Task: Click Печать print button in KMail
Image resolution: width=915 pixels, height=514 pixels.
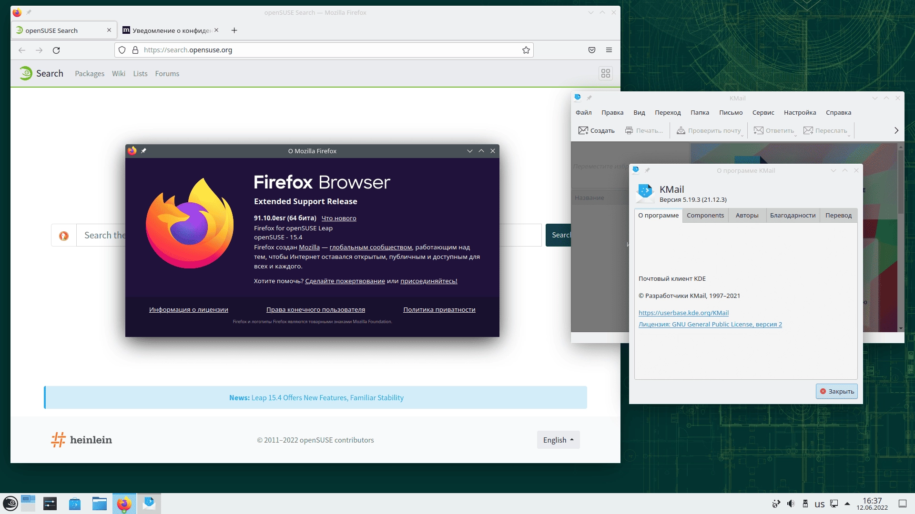Action: (644, 130)
